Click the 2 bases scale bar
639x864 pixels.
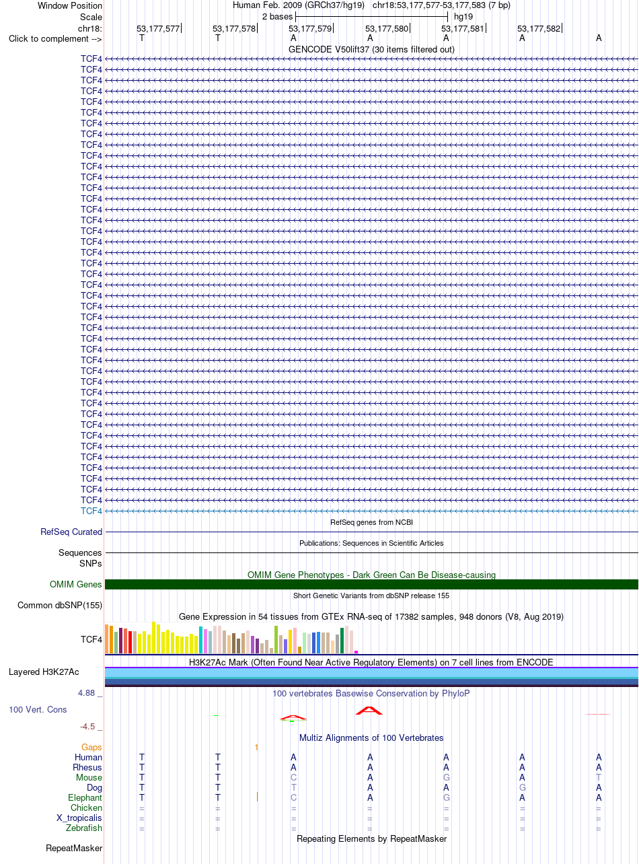click(371, 15)
